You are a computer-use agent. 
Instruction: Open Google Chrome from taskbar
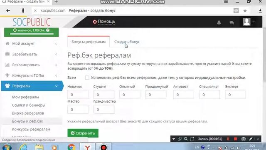tap(71, 147)
